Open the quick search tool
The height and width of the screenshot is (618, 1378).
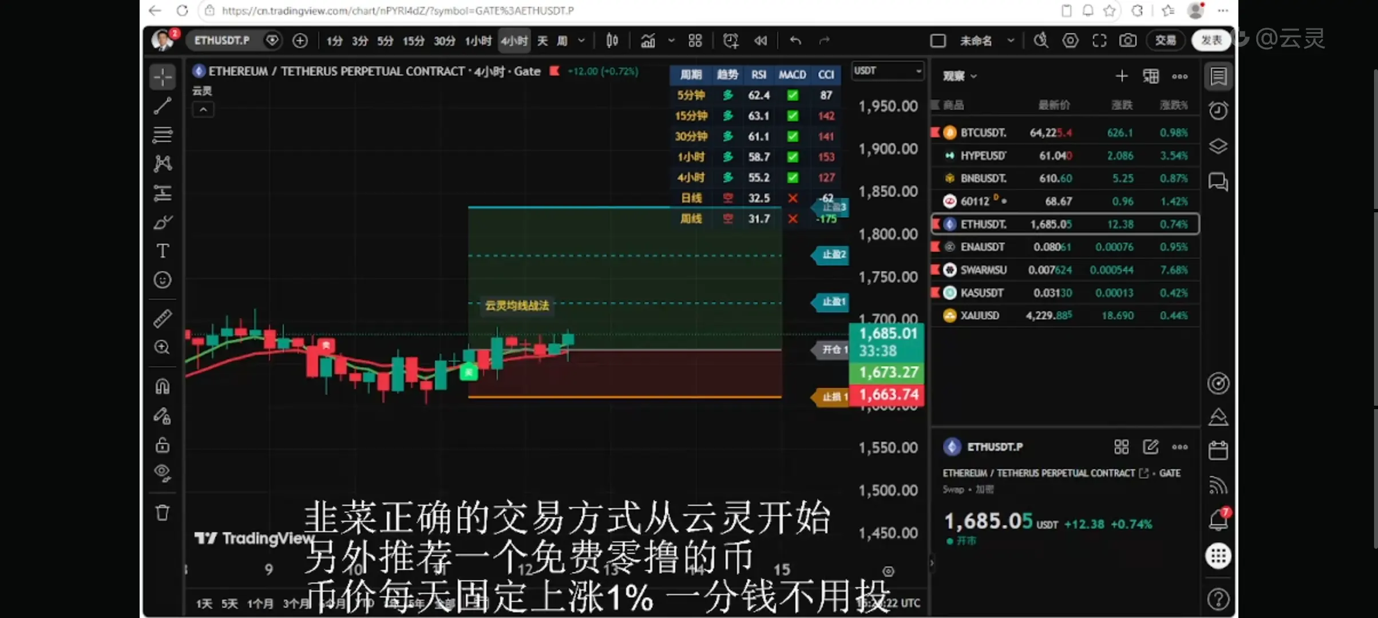click(x=1041, y=41)
